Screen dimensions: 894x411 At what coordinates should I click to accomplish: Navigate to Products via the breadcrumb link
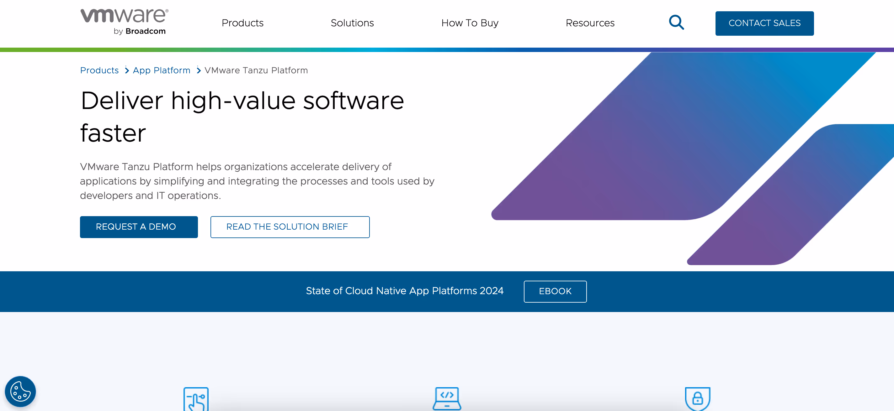click(x=99, y=70)
